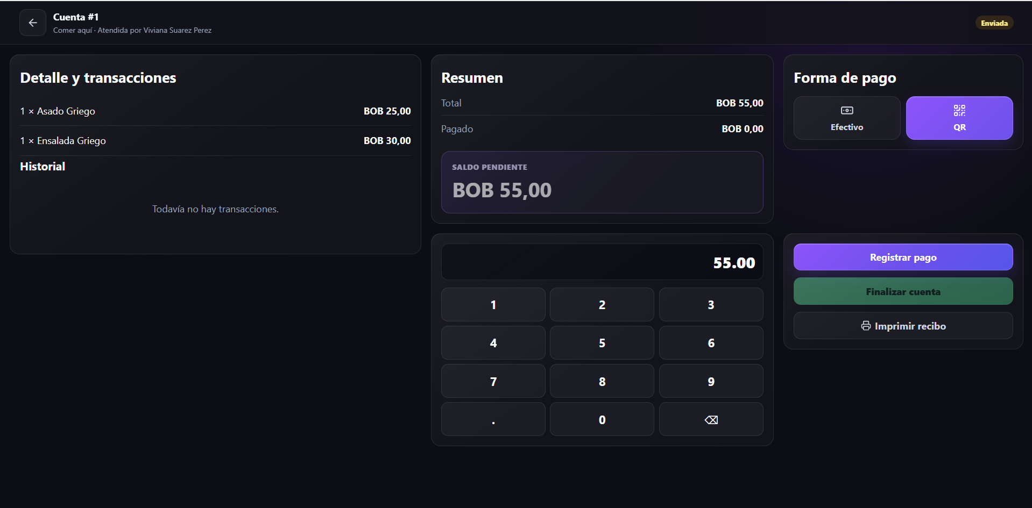Tap keypad digit 9

[x=711, y=381]
